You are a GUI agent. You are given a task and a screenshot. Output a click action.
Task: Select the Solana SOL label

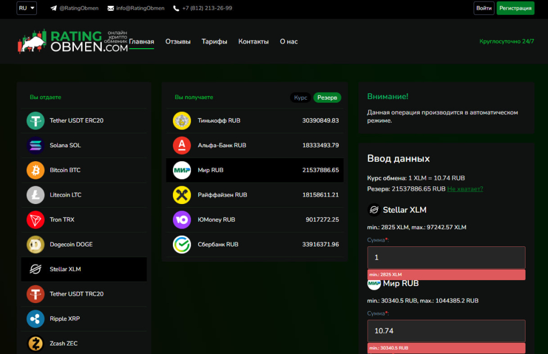(x=65, y=146)
